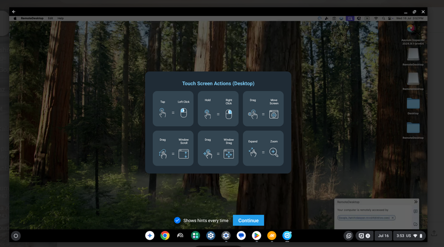The height and width of the screenshot is (247, 444).
Task: Open Chrome from the shelf
Action: [165, 235]
